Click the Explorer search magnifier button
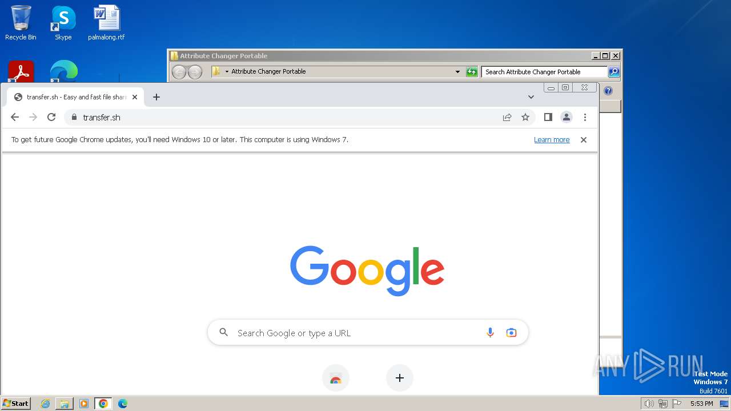Image resolution: width=731 pixels, height=411 pixels. 614,72
